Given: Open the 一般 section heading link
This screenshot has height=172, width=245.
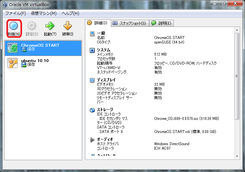Looking at the screenshot, I should [101, 33].
